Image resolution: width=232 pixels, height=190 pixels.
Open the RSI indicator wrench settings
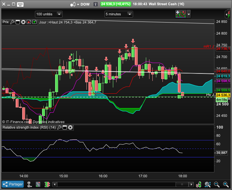click(x=59, y=127)
